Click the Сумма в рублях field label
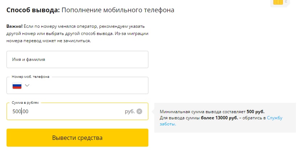The height and width of the screenshot is (151, 304). coord(25,103)
